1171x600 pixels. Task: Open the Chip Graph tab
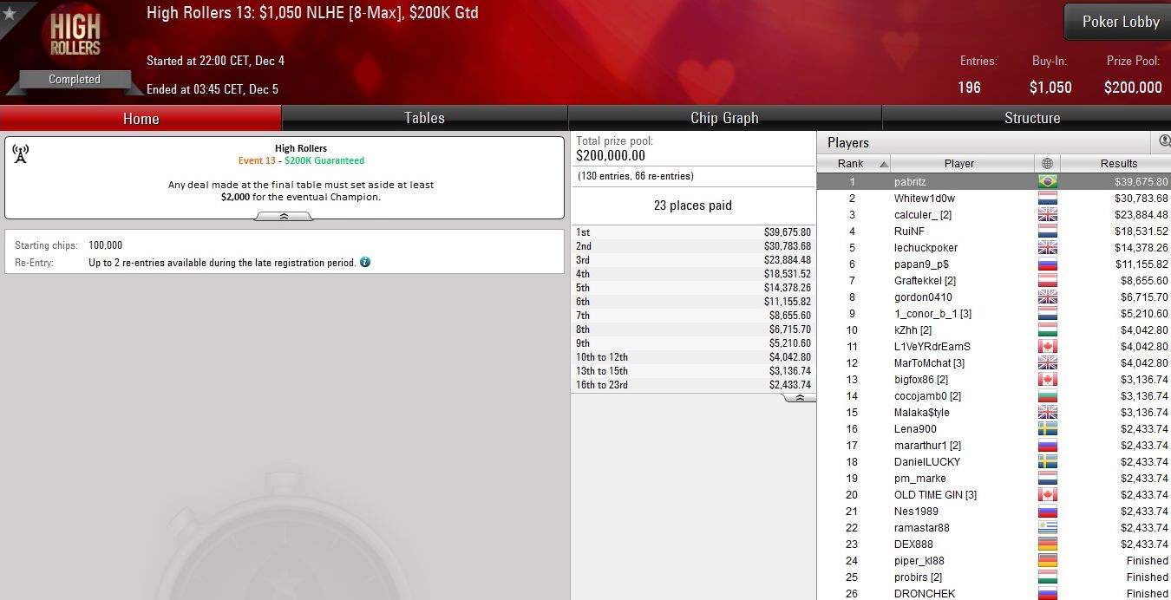pos(724,118)
